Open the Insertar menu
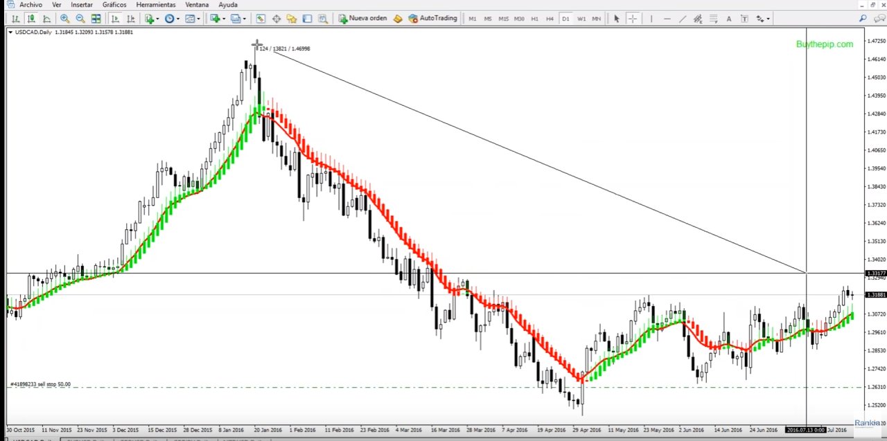Viewport: 887px width, 441px height. click(82, 5)
